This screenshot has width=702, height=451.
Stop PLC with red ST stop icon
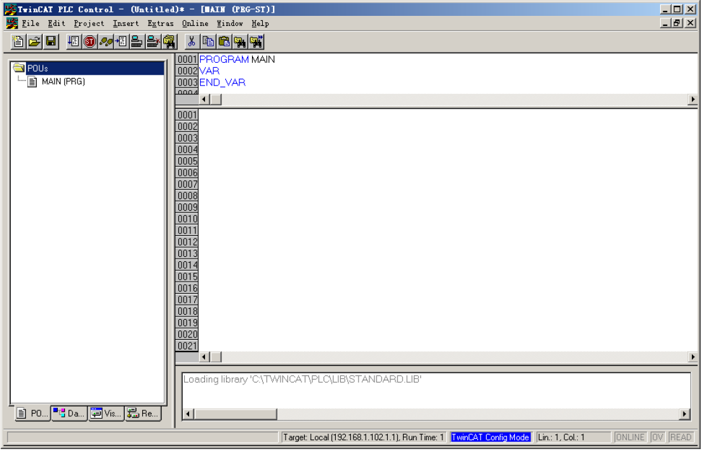pyautogui.click(x=89, y=42)
